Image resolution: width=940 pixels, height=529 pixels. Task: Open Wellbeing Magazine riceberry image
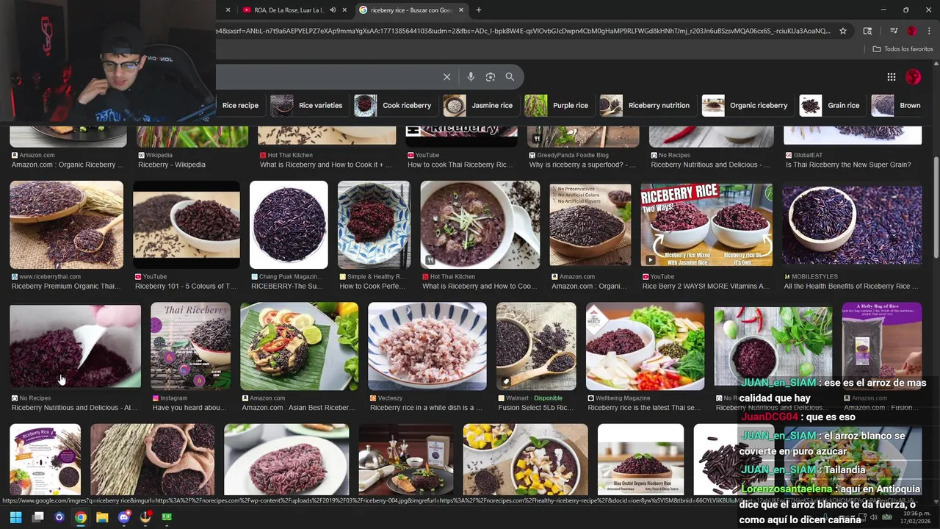[x=646, y=346]
